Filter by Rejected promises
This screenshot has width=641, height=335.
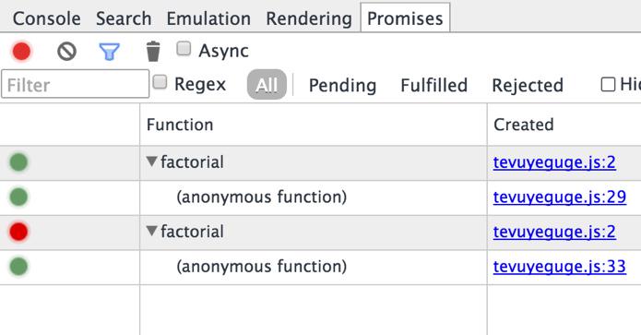(x=528, y=85)
